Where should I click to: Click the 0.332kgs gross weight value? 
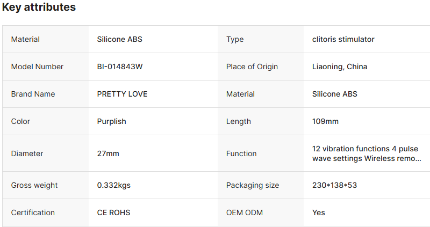click(114, 185)
